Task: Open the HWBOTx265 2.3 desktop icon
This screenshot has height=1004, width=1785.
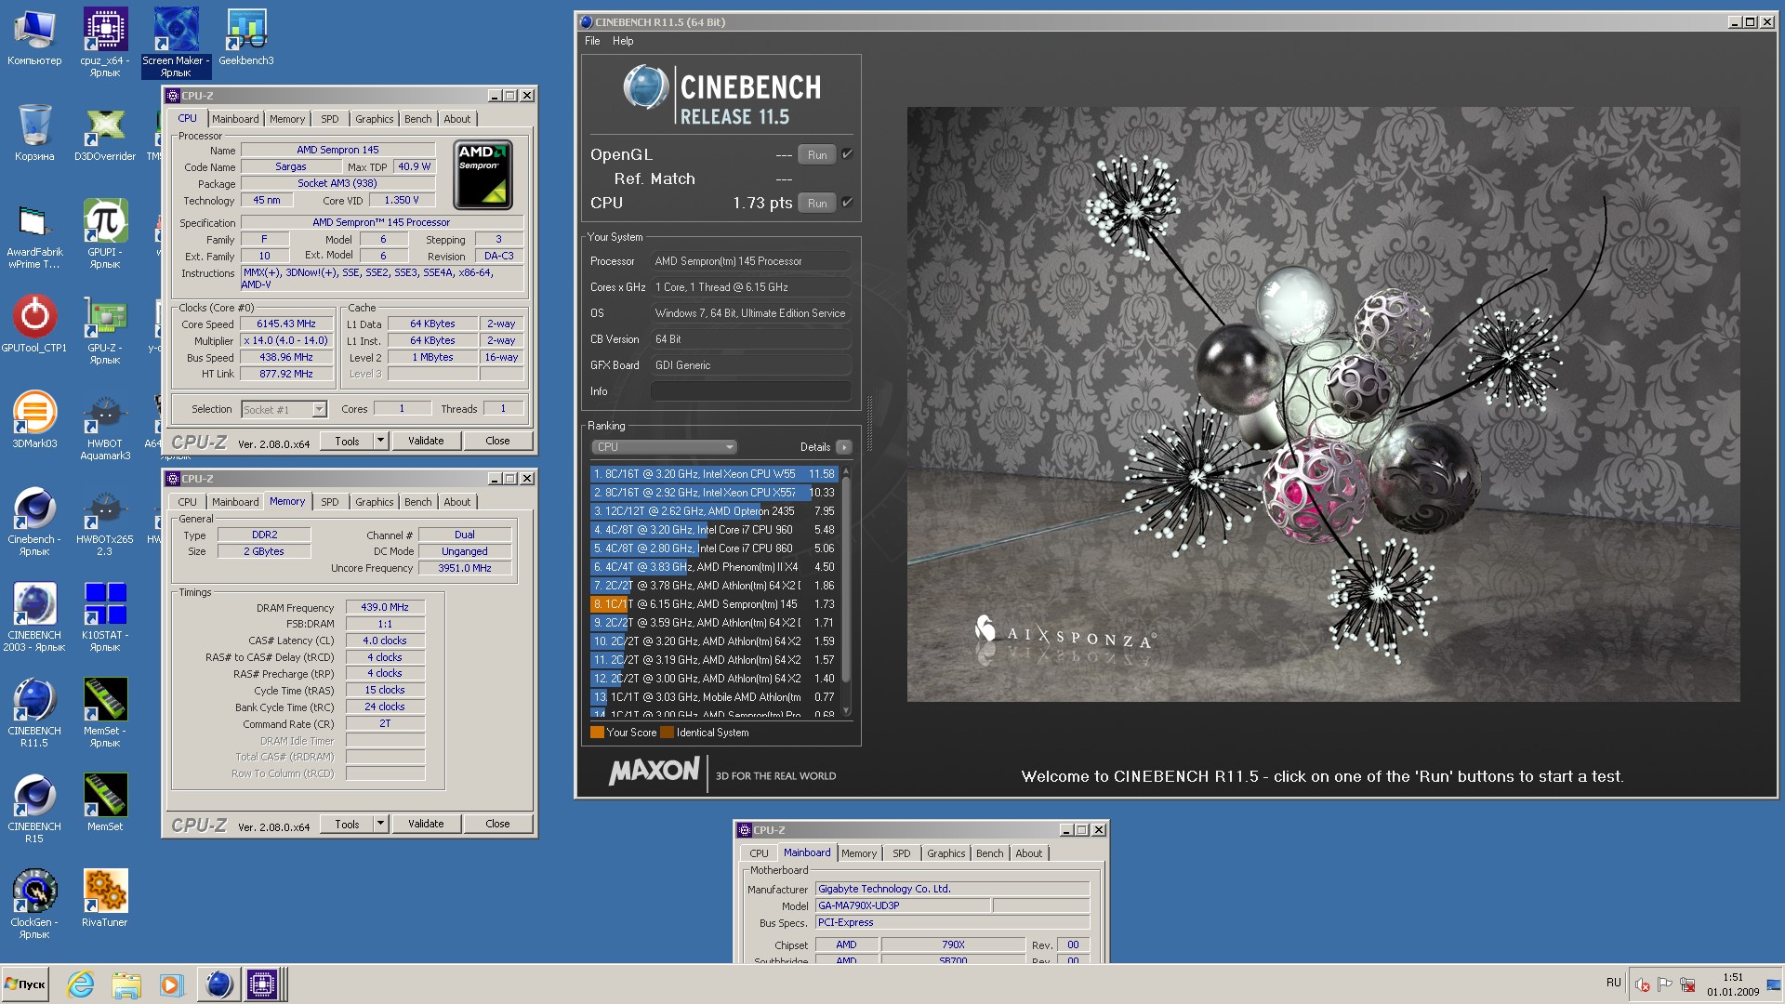Action: point(105,522)
